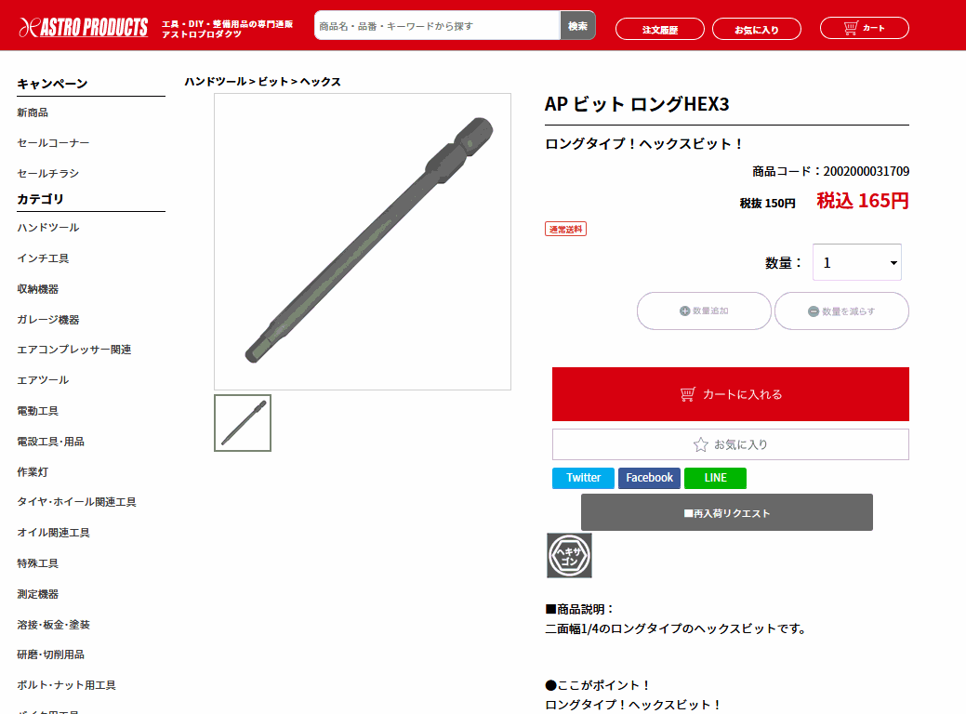Increase quantity with 数量追加 button
Screen dimensions: 966x714
[x=704, y=311]
